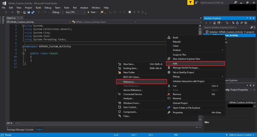Toggle the bookmark icon in toolbar
The height and width of the screenshot is (137, 257).
[x=130, y=12]
